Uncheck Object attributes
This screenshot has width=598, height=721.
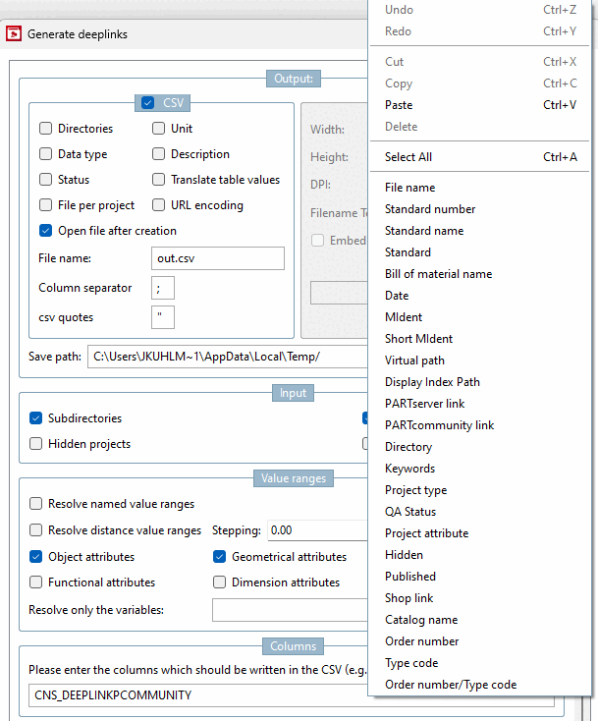click(36, 557)
